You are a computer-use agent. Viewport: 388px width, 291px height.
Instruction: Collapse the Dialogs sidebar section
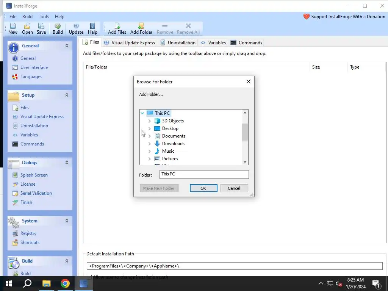[x=67, y=163]
